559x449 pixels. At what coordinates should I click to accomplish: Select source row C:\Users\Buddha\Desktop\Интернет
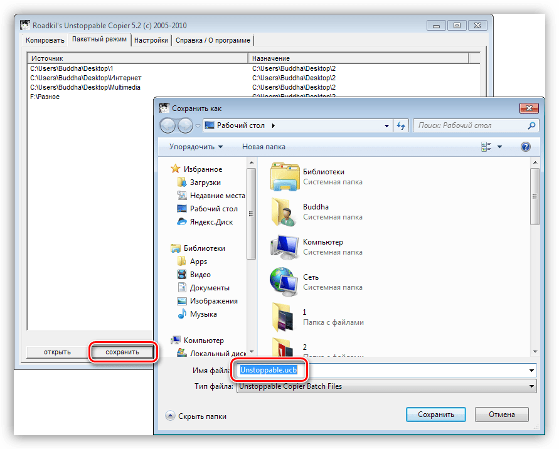click(x=86, y=78)
